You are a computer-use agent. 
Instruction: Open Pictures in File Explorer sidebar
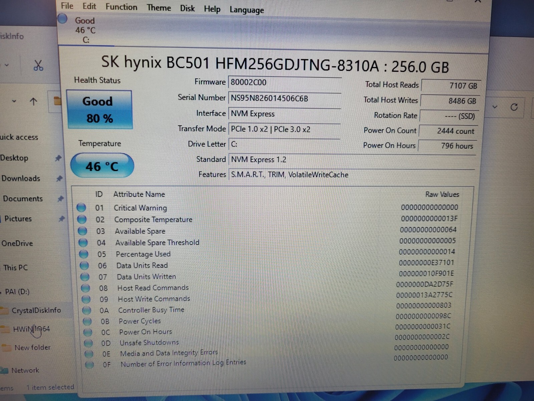(18, 219)
